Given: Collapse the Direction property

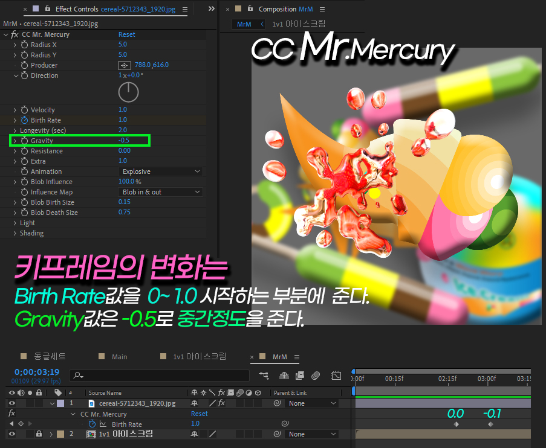Looking at the screenshot, I should pyautogui.click(x=16, y=75).
